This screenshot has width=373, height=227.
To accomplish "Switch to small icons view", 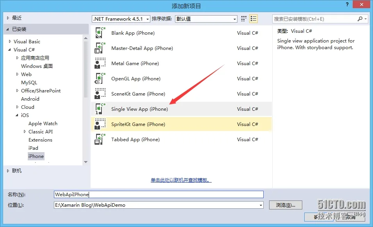I will pos(244,19).
